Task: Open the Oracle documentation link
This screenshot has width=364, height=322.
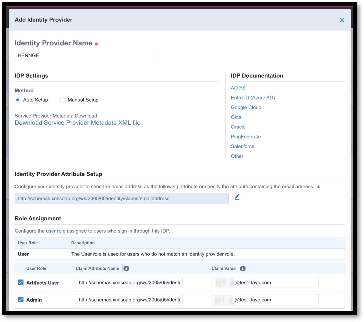Action: [238, 127]
